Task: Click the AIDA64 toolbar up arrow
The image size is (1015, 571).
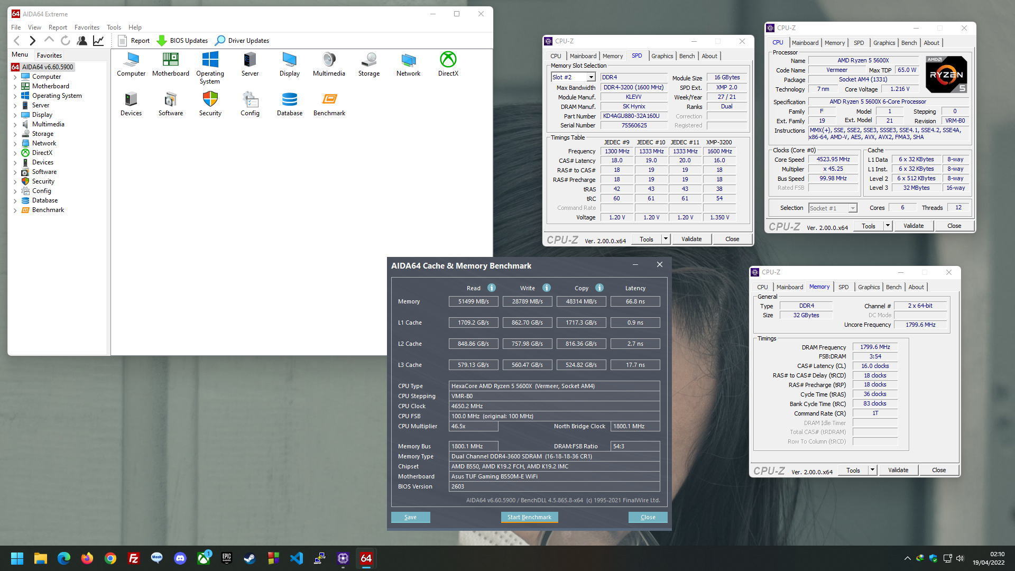Action: (x=49, y=40)
